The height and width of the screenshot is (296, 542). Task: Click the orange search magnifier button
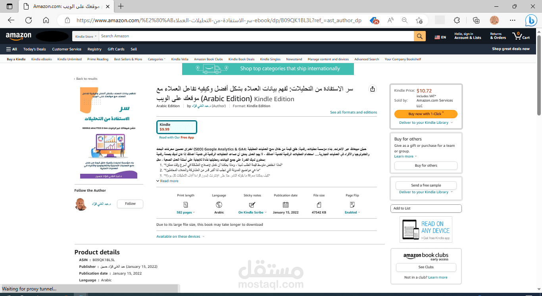(x=420, y=36)
